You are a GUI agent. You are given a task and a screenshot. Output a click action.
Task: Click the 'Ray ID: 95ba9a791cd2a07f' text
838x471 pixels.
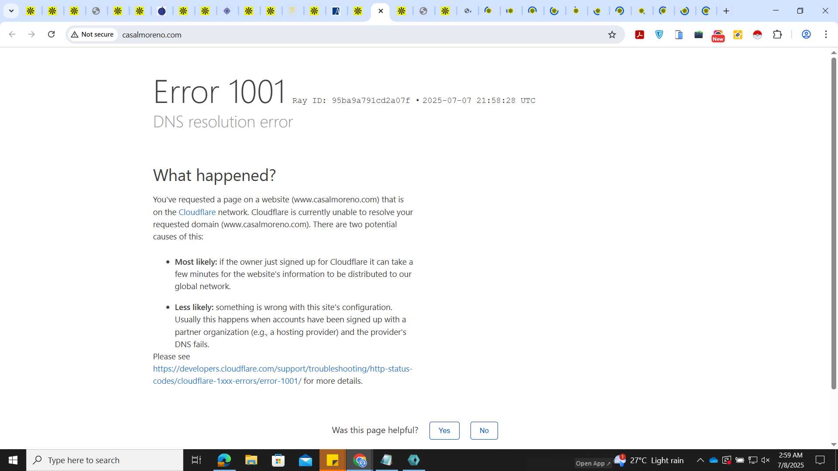pos(351,100)
